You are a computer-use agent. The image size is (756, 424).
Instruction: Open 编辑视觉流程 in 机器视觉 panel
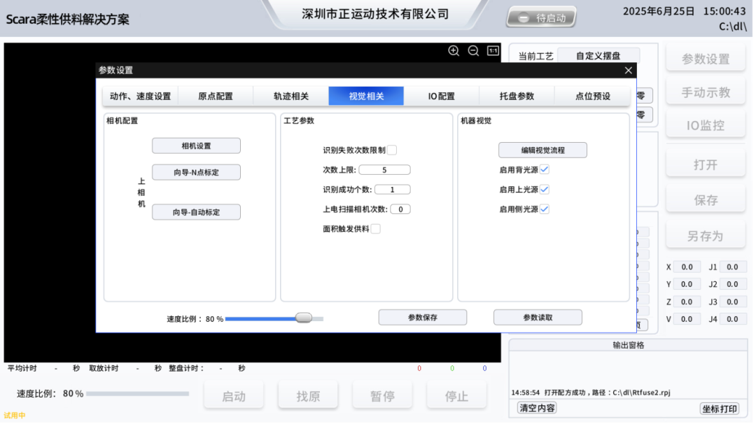(x=542, y=149)
